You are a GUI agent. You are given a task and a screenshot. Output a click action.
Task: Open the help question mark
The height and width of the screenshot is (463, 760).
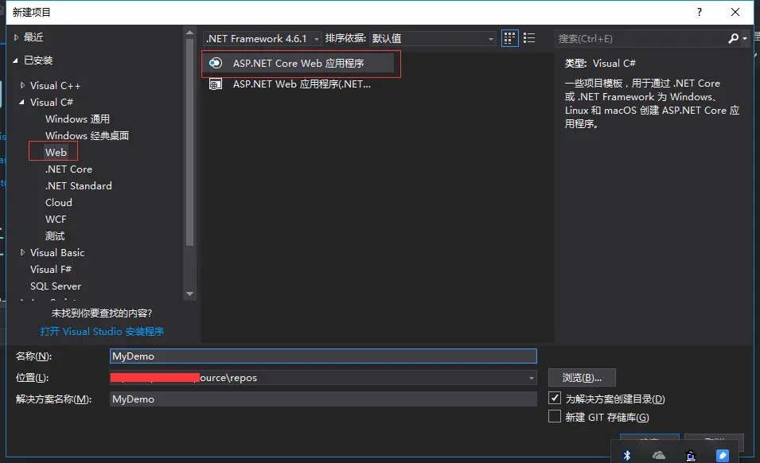pyautogui.click(x=699, y=12)
